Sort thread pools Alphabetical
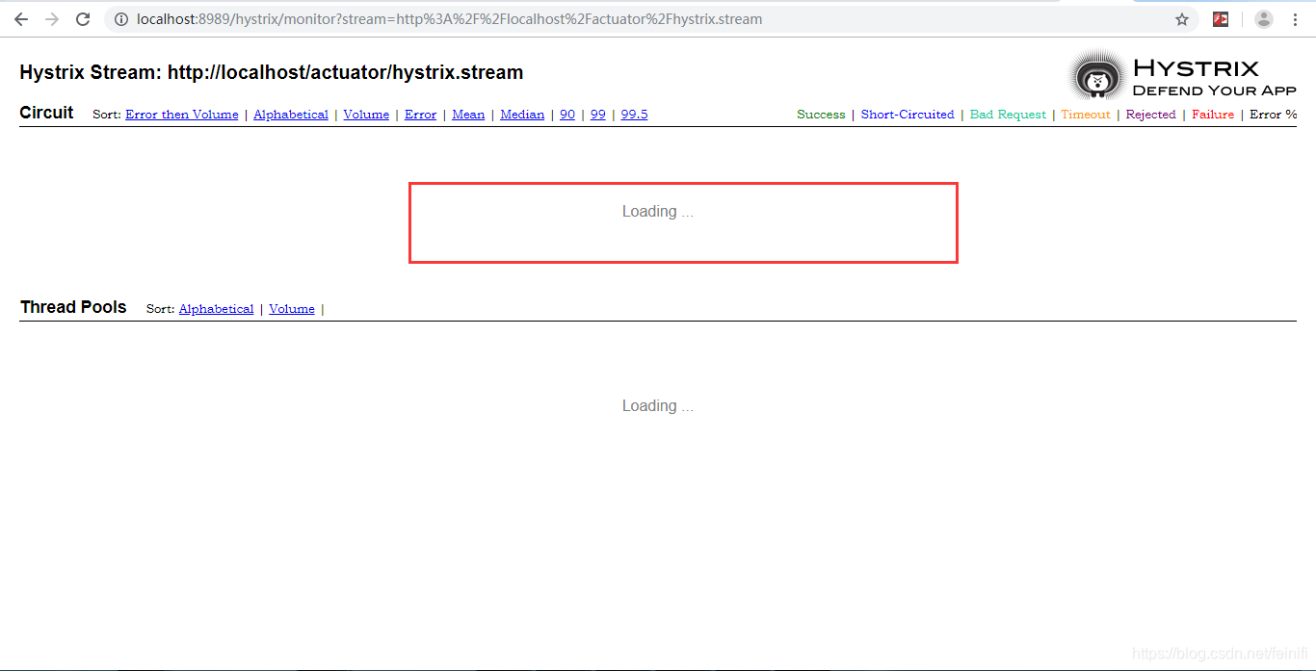The height and width of the screenshot is (671, 1316). 217,309
